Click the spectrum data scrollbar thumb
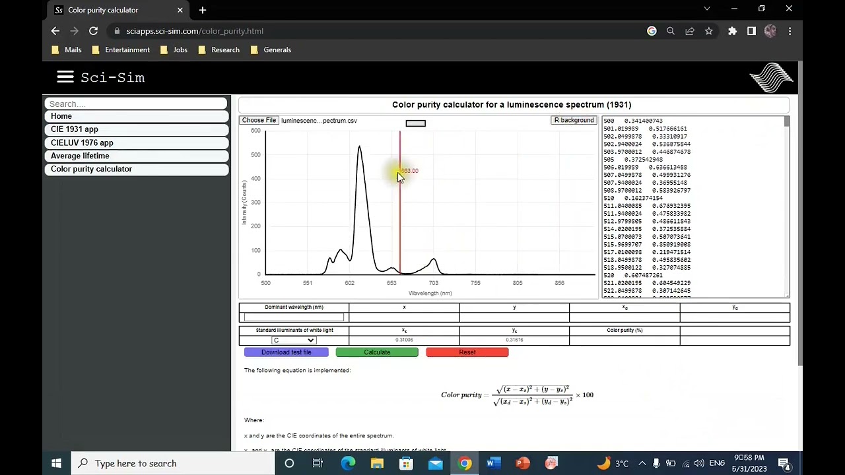 tap(786, 122)
